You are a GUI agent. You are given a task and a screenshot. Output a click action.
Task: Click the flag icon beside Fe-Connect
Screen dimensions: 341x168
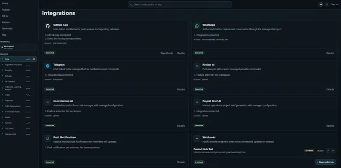click(3, 81)
